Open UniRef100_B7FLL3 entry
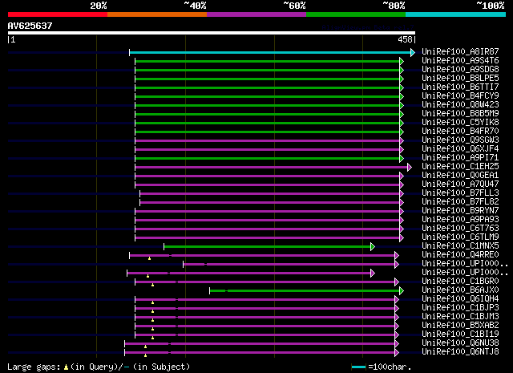The width and height of the screenshot is (513, 373). tap(460, 193)
